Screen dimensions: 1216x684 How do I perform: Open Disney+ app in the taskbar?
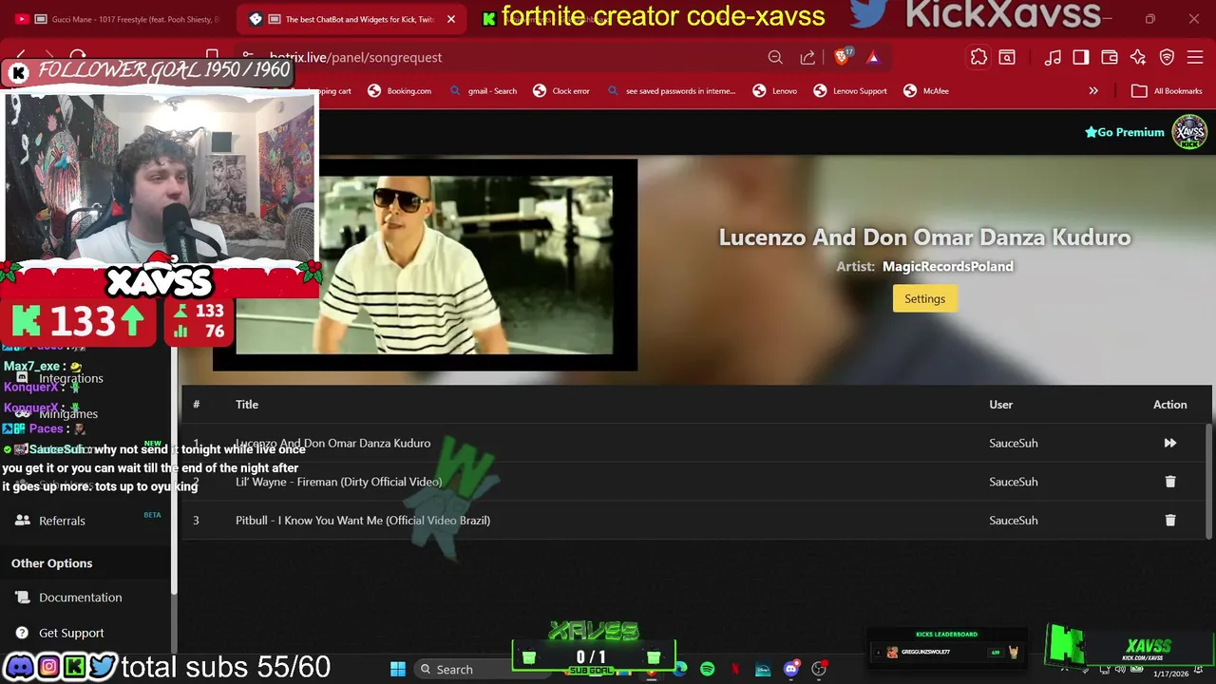tap(763, 670)
